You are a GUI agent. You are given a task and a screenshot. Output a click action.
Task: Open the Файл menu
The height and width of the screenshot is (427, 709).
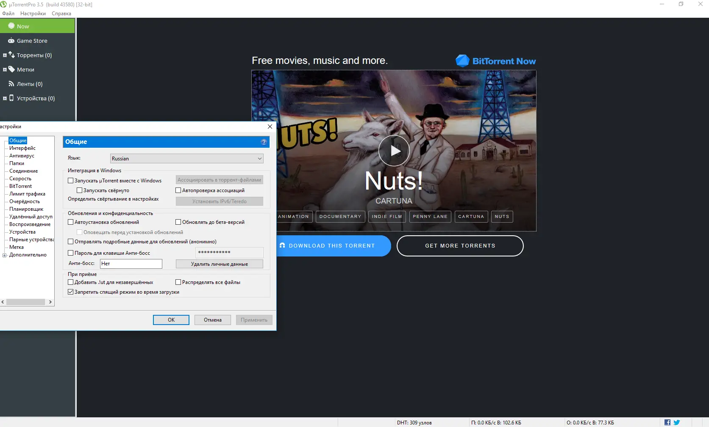[8, 14]
